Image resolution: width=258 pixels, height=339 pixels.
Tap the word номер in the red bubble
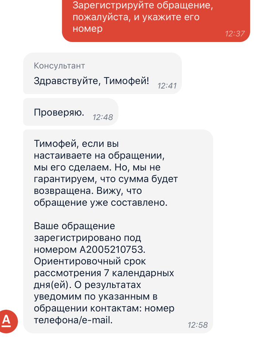click(88, 29)
